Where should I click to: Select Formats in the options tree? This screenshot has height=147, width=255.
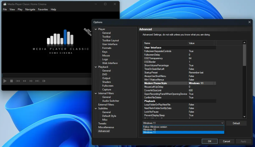pos(107,48)
